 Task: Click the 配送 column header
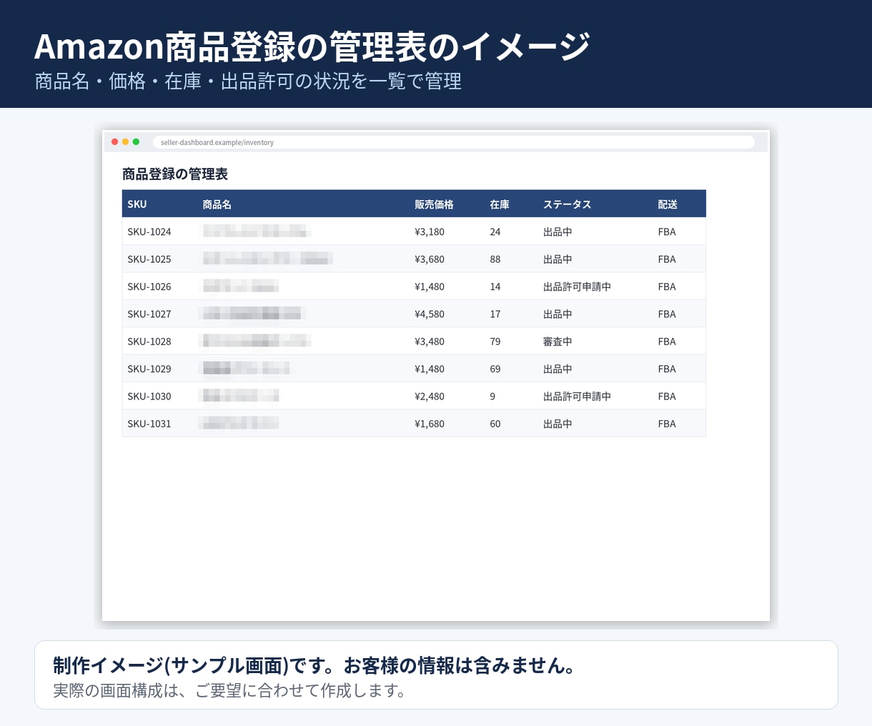click(x=668, y=204)
